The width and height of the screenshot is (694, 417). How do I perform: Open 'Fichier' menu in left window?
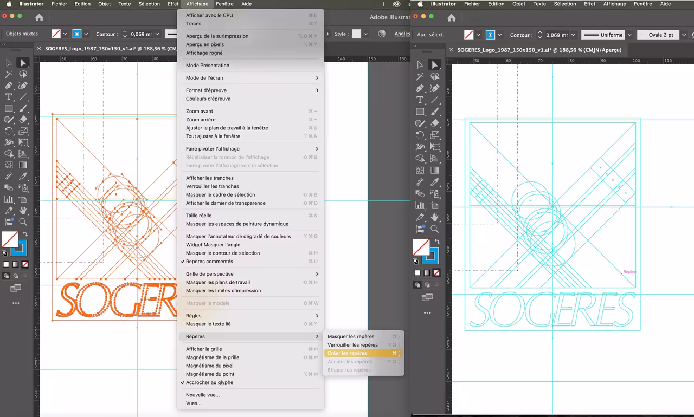[59, 4]
